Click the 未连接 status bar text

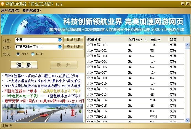(x=7, y=126)
